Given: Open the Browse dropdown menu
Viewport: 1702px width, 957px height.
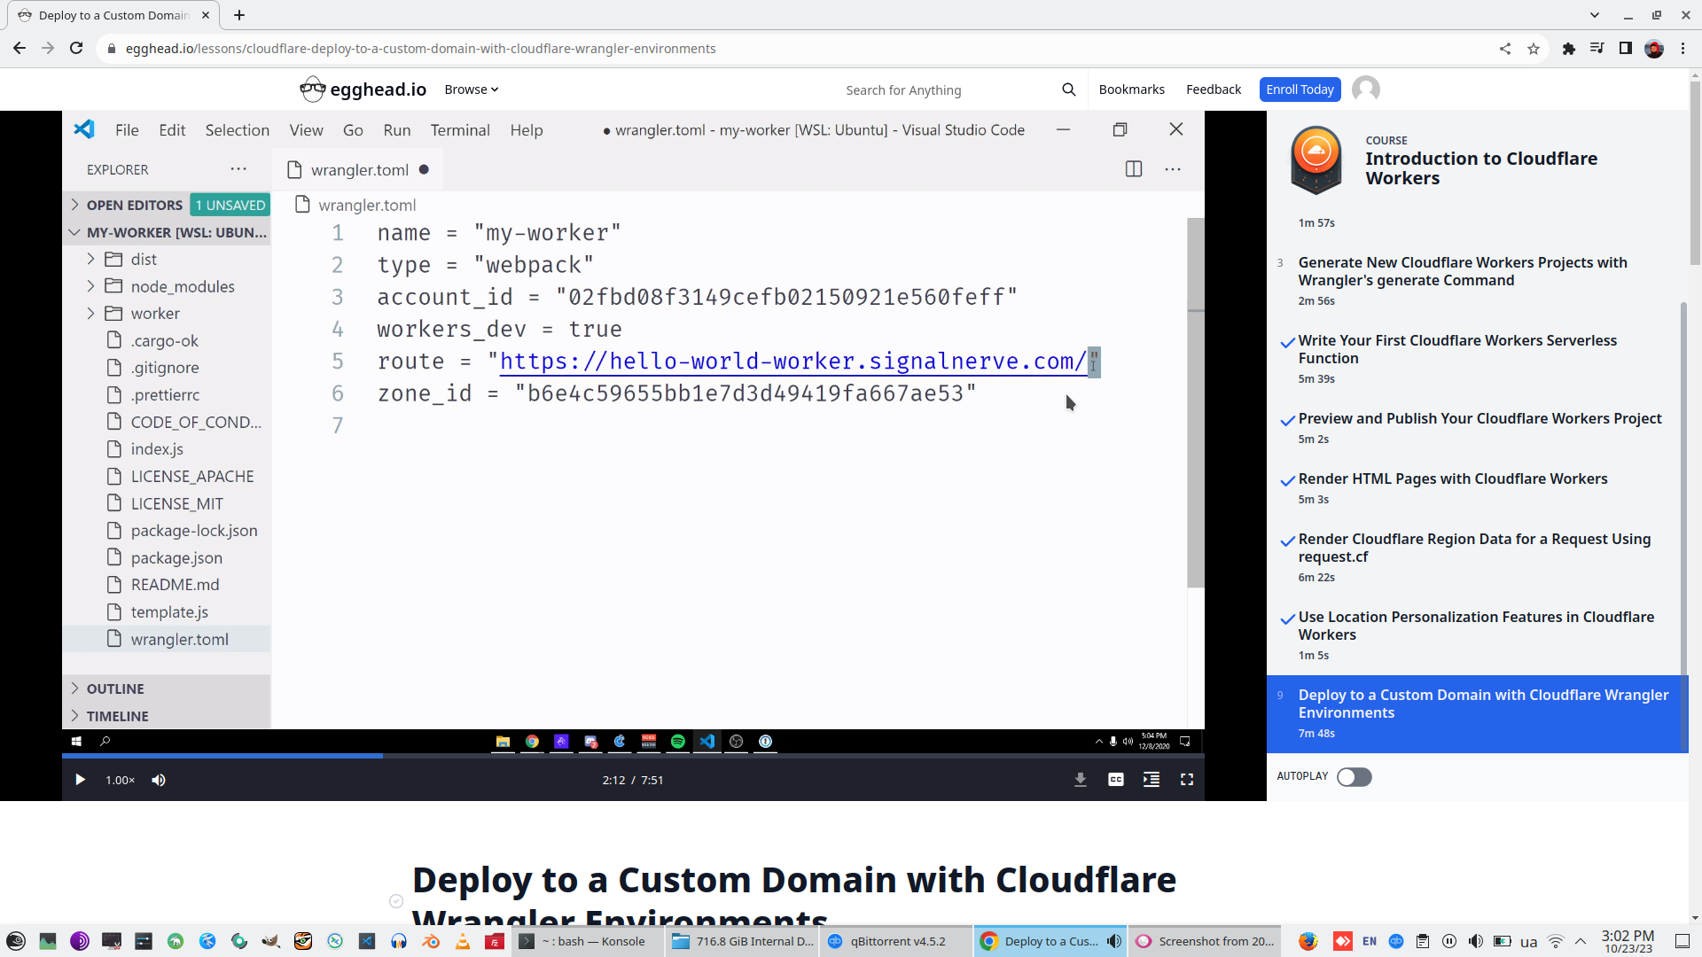Looking at the screenshot, I should [x=471, y=89].
